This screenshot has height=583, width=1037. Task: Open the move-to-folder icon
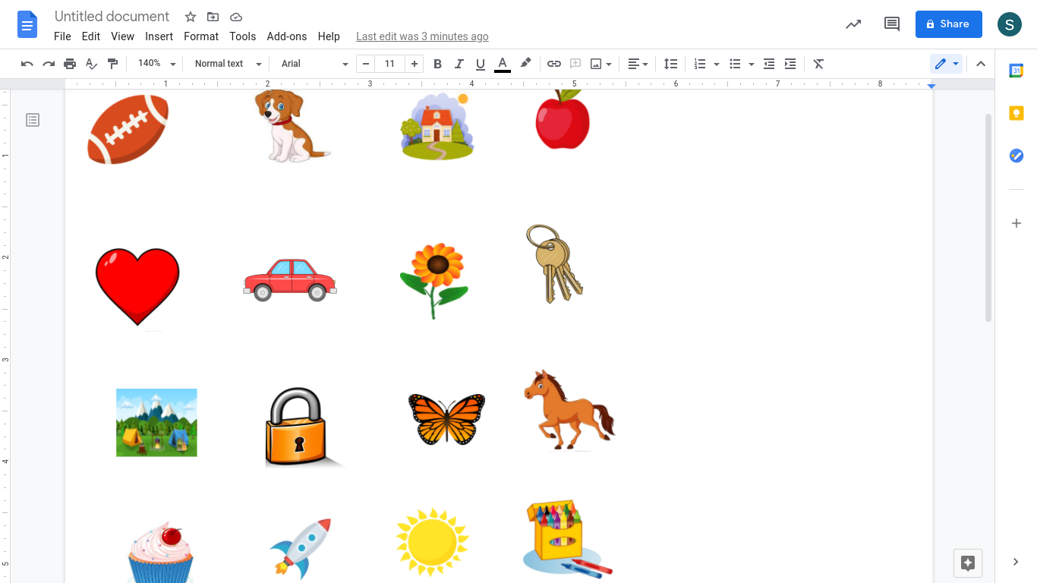213,17
